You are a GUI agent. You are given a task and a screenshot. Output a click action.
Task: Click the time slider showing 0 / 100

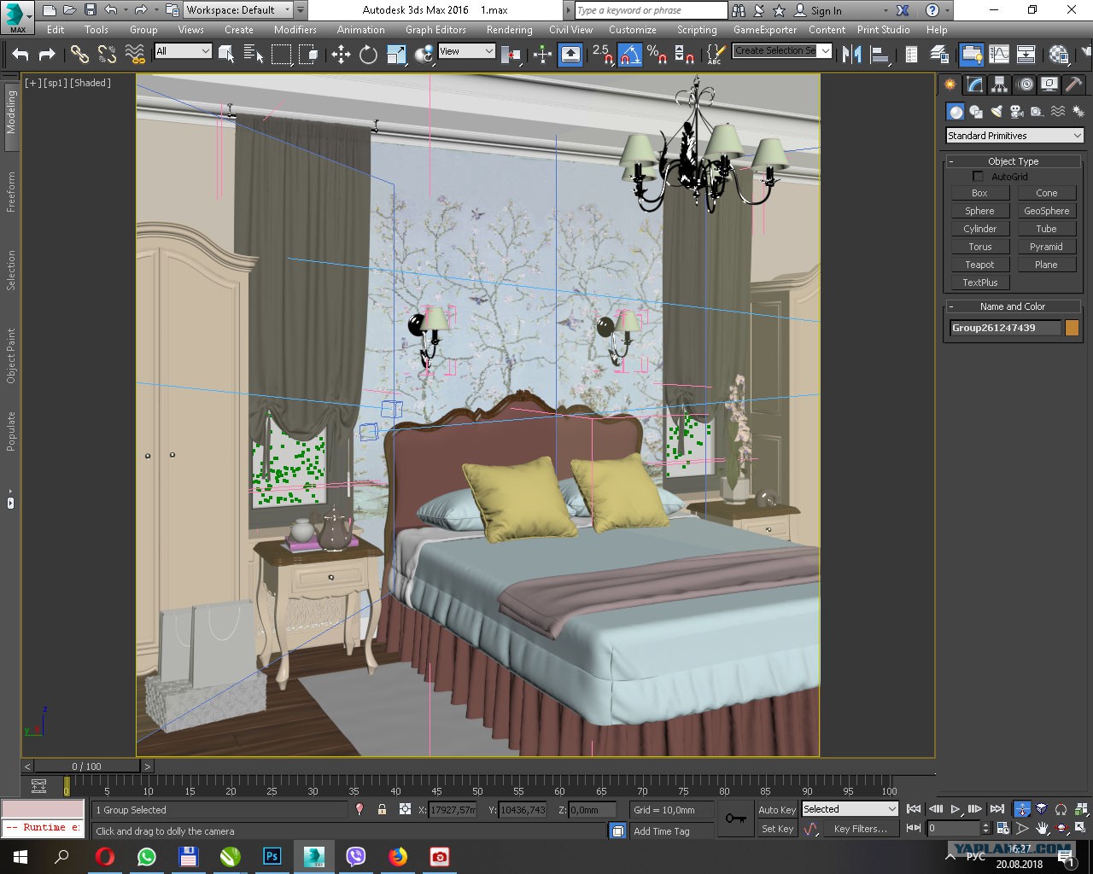pos(86,766)
